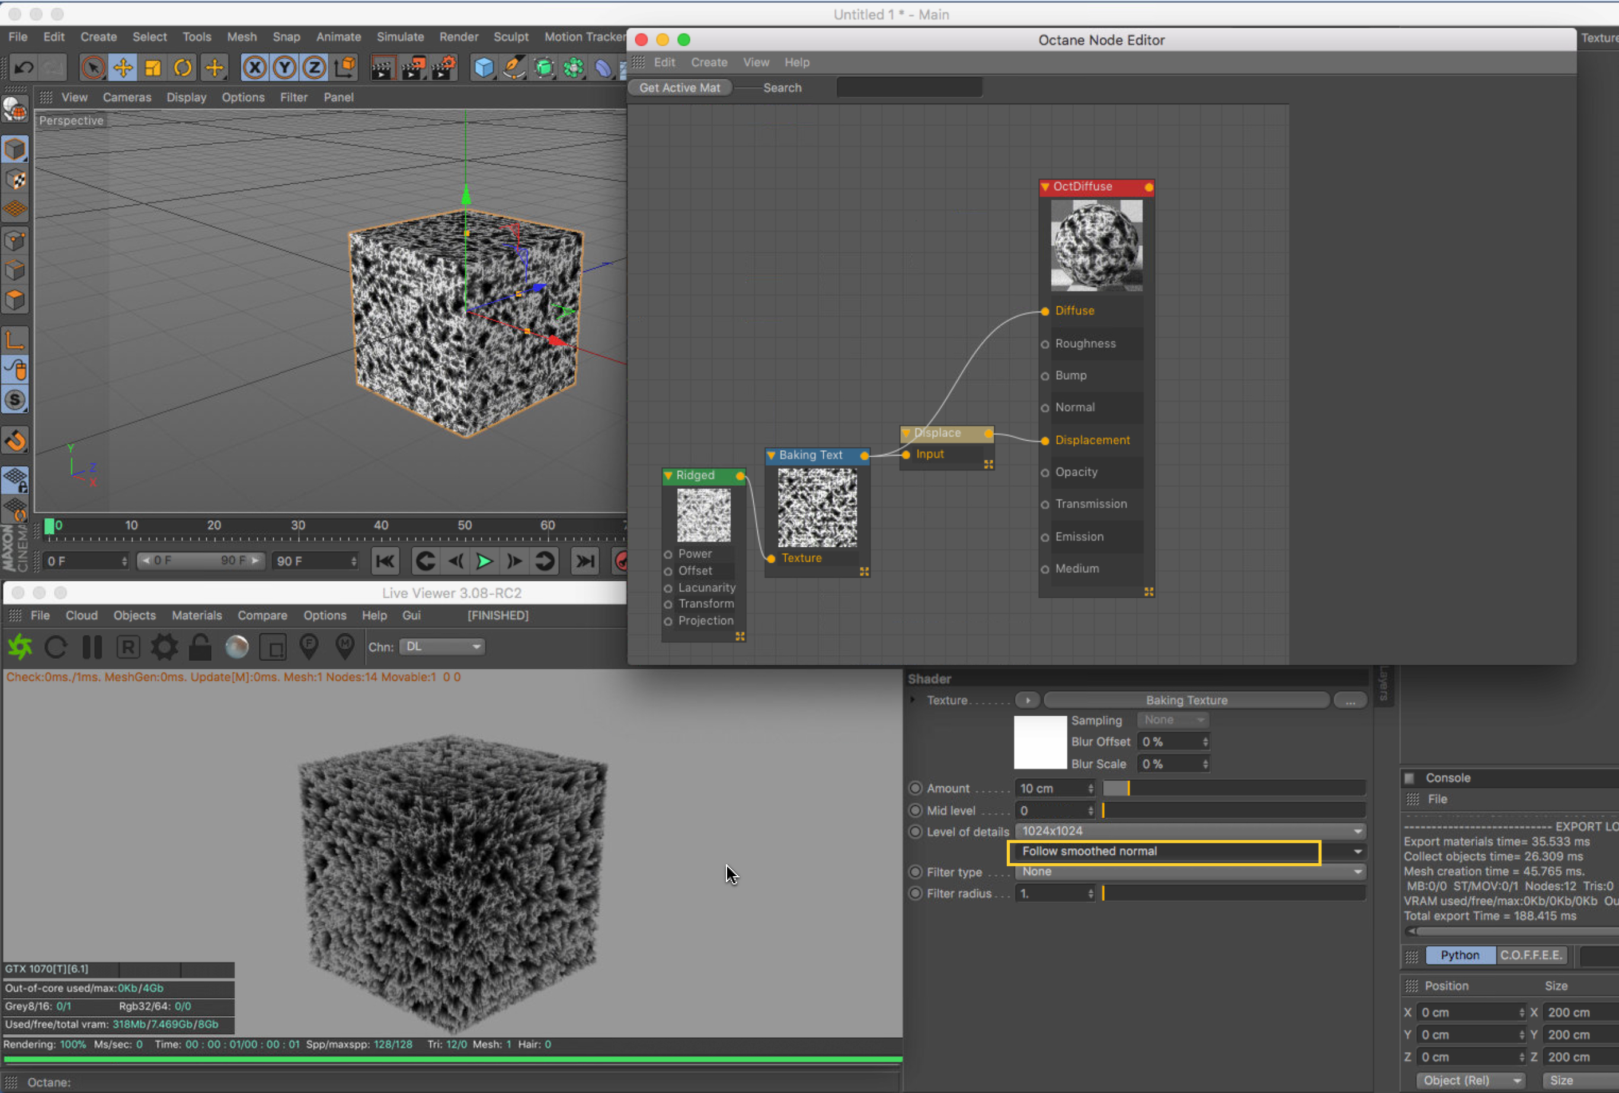Toggle the X axis lock
The height and width of the screenshot is (1093, 1619).
click(x=255, y=68)
